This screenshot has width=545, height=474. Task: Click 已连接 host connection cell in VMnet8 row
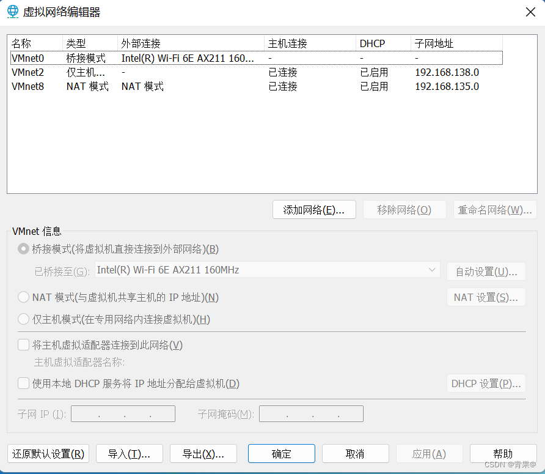coord(283,86)
